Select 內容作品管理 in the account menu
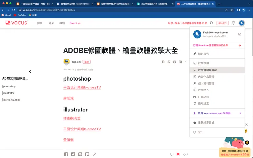 [x=217, y=77]
